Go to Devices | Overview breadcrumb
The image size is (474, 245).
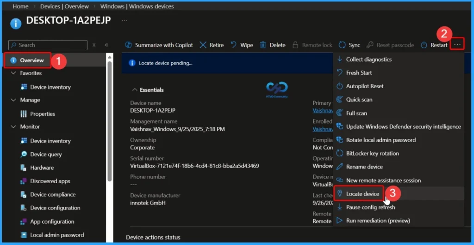[x=64, y=6]
